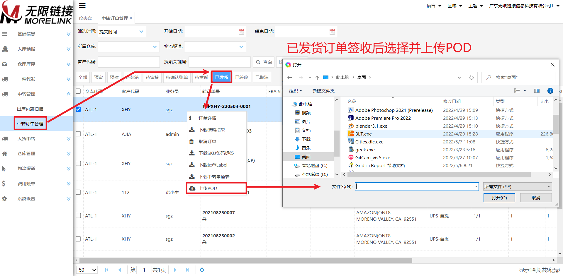This screenshot has height=276, width=563.
Task: Select the 已签收 status tab
Action: (x=242, y=77)
